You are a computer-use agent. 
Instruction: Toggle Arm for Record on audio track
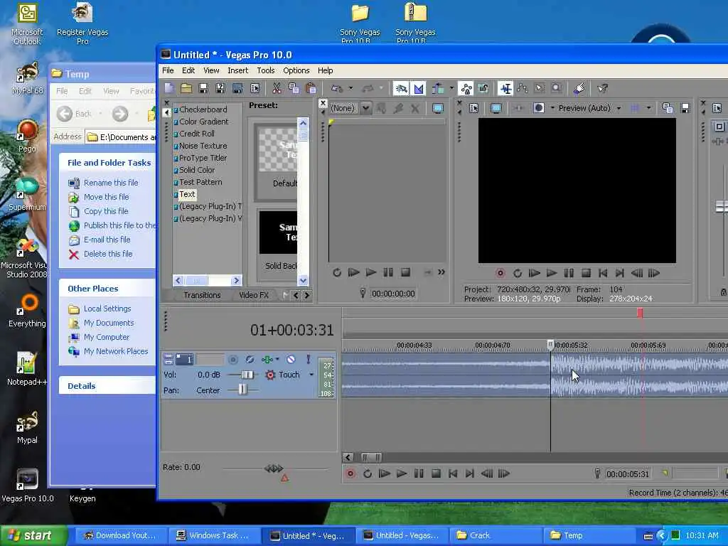(x=233, y=359)
